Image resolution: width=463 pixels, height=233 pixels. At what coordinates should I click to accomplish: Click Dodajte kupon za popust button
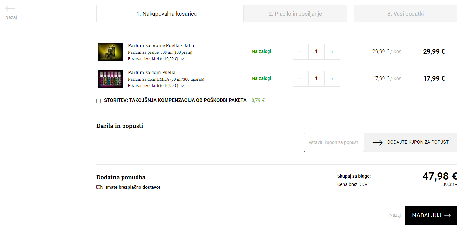[x=411, y=142]
